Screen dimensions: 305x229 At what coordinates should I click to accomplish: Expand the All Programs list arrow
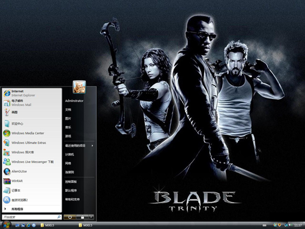point(5,209)
